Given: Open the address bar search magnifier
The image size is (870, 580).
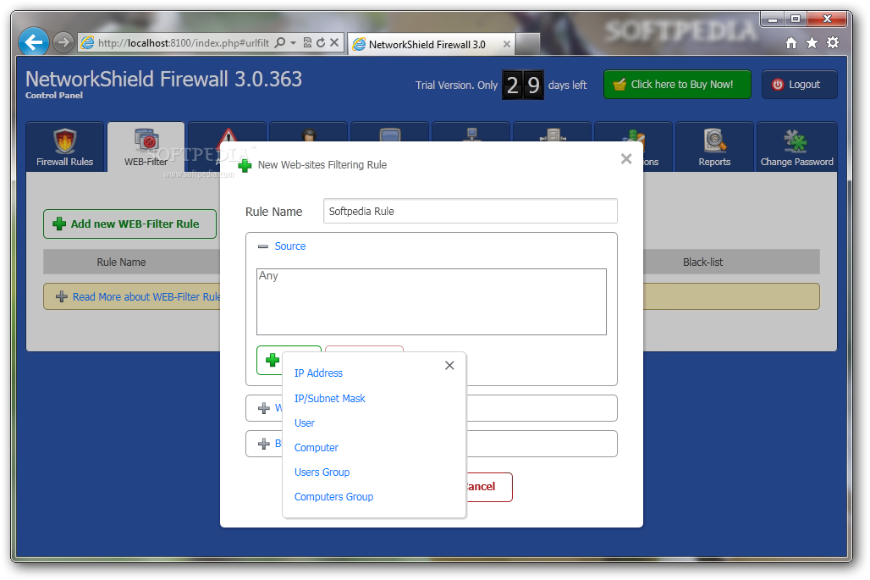Looking at the screenshot, I should pos(280,42).
